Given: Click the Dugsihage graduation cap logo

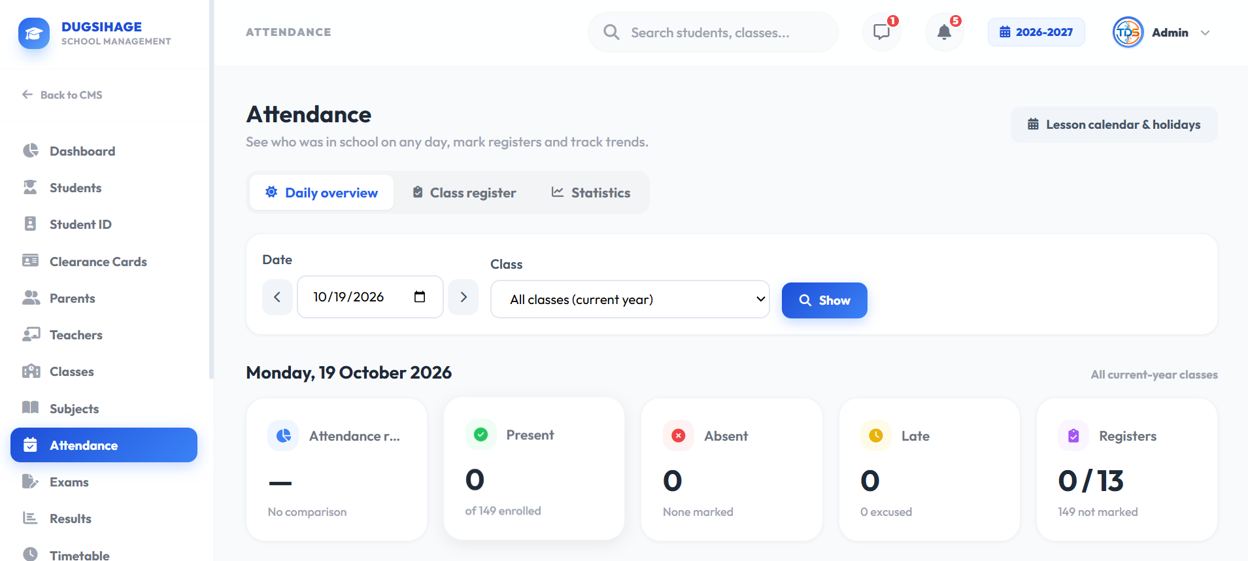Looking at the screenshot, I should pyautogui.click(x=34, y=33).
